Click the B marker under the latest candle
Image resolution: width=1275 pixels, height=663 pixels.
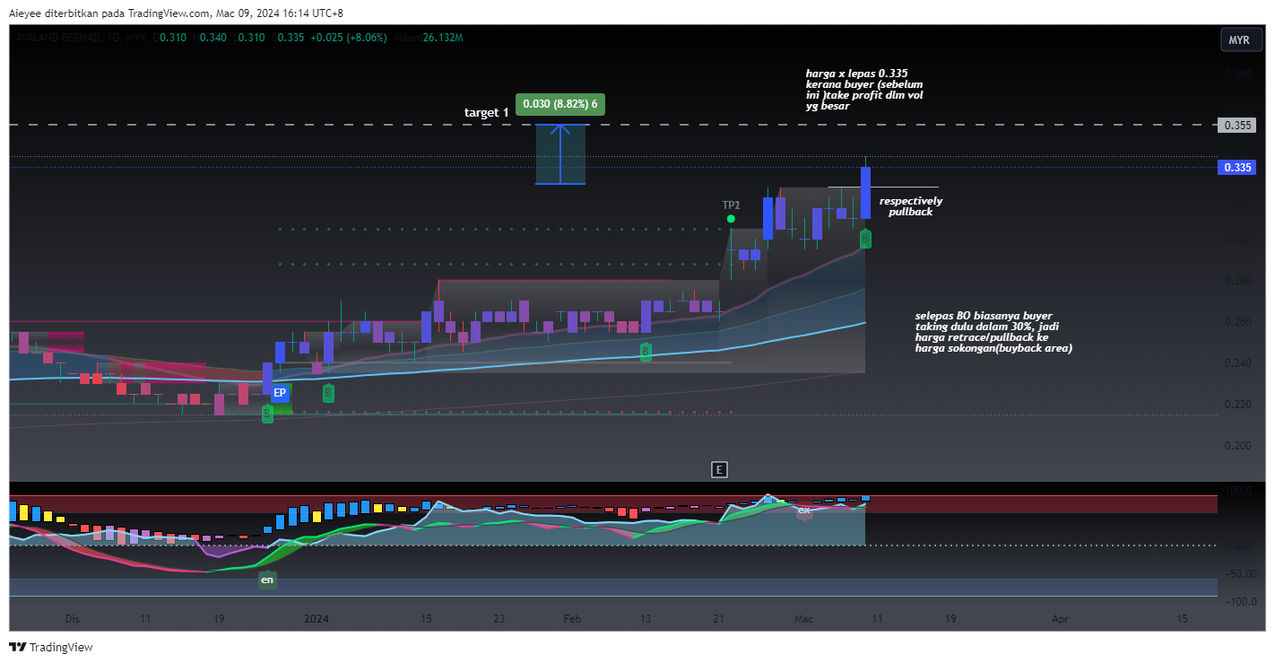[x=865, y=239]
